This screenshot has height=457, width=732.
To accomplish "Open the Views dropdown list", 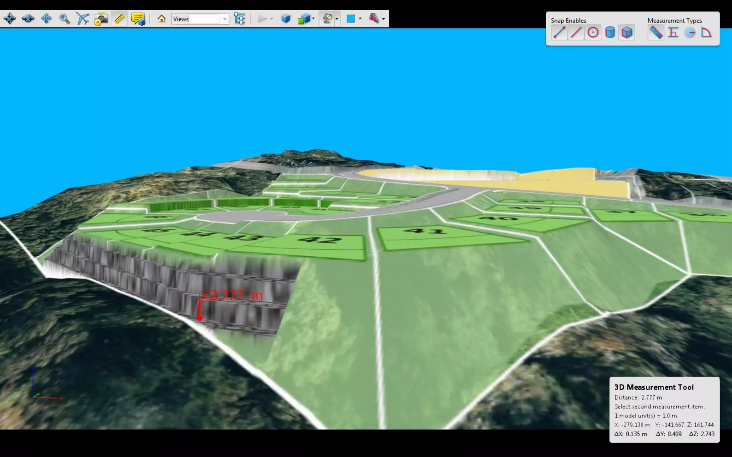I will (224, 19).
